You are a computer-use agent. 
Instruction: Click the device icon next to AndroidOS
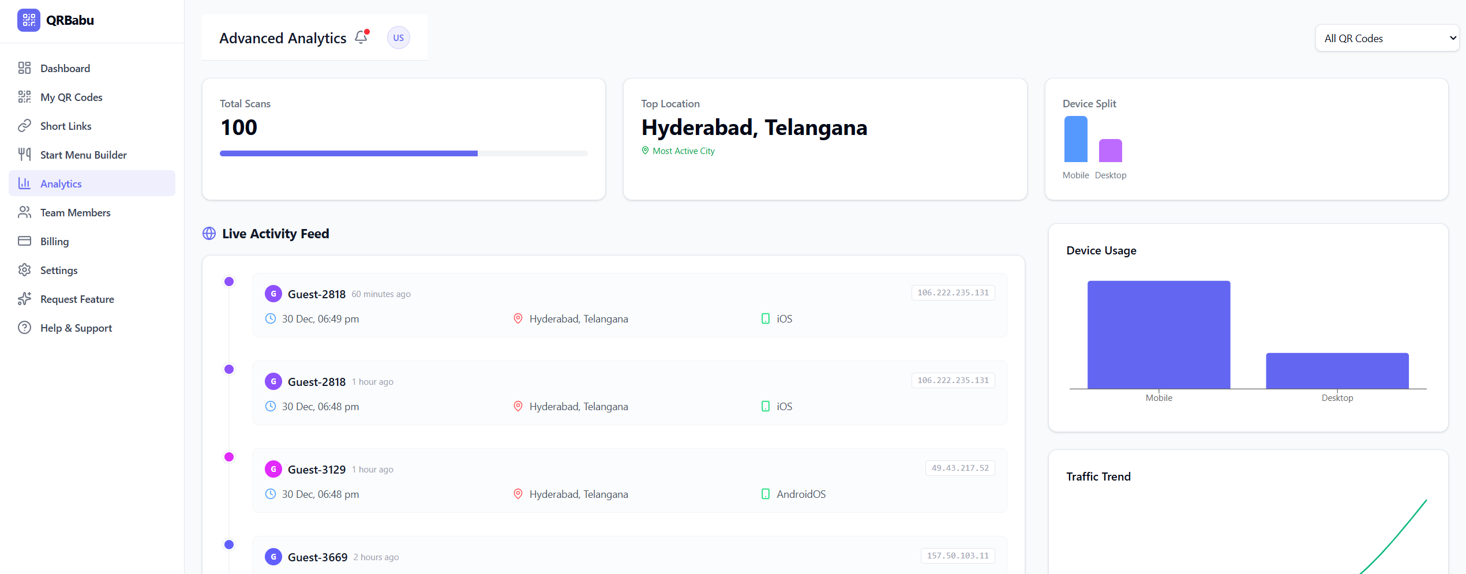point(766,494)
